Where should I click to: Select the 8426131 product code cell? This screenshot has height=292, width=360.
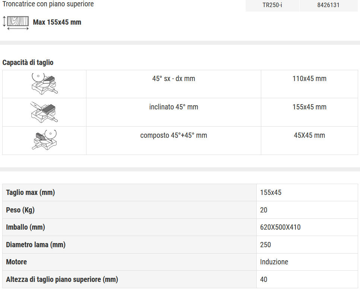coord(328,5)
